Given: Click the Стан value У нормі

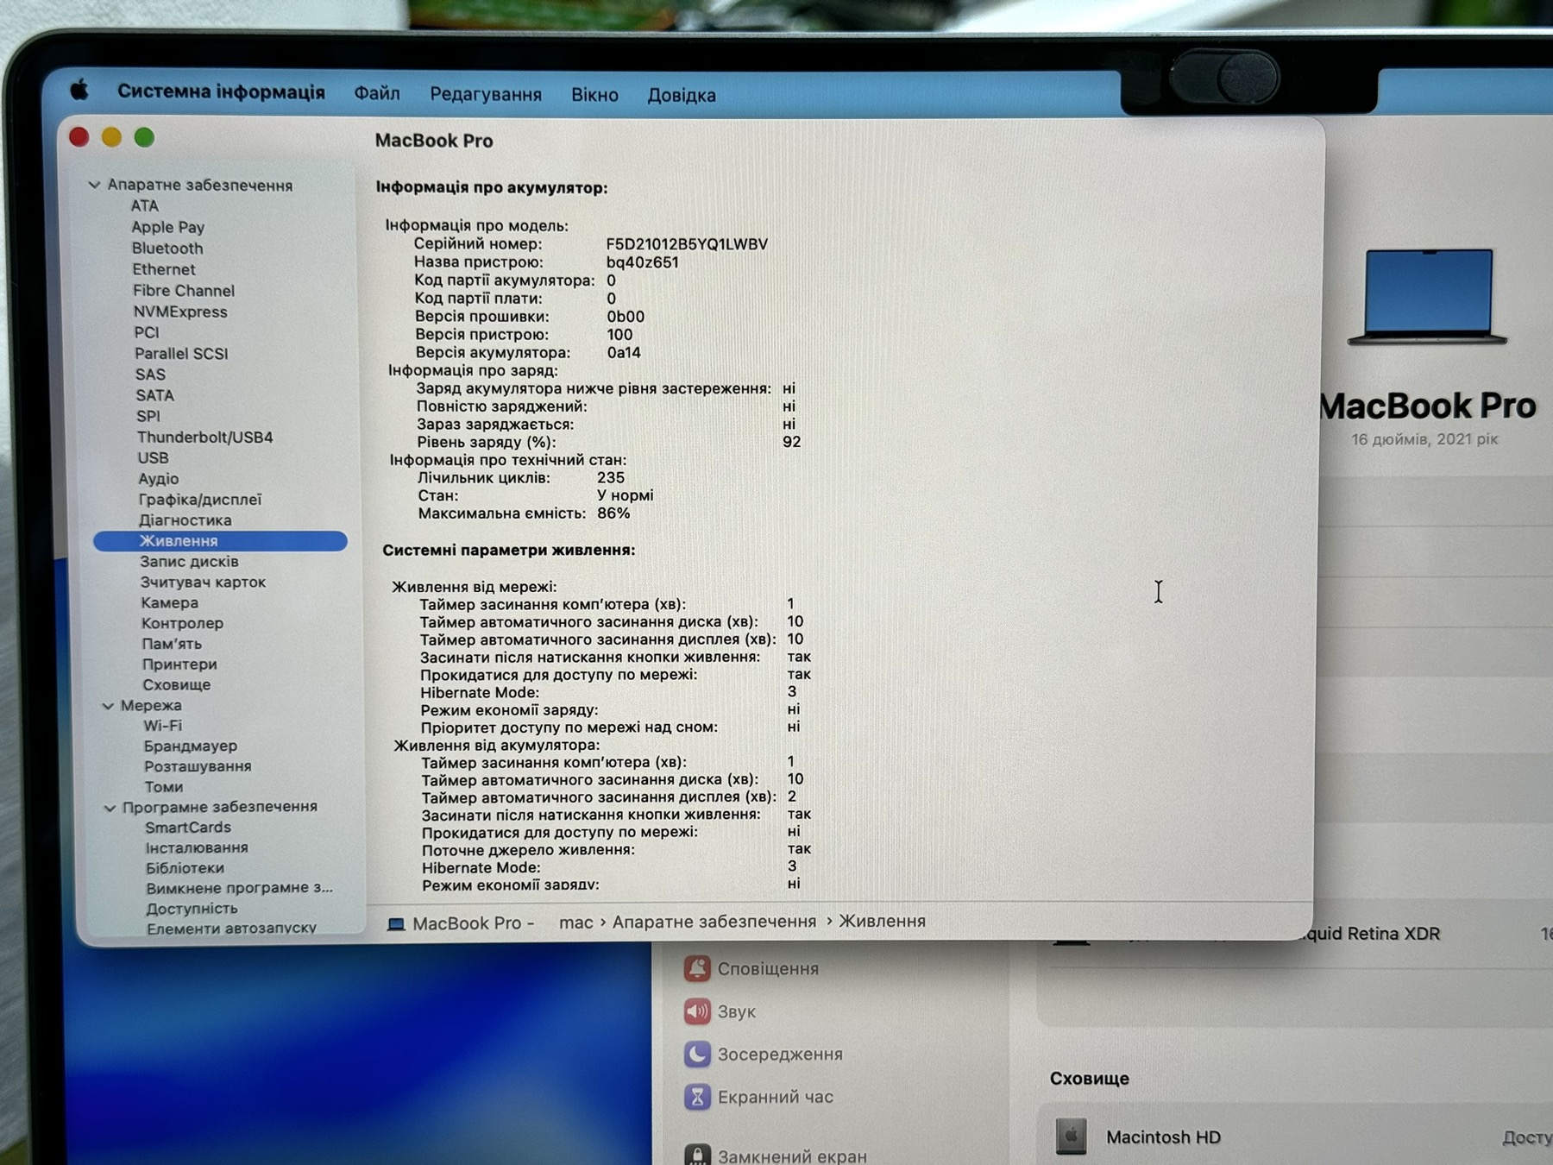Looking at the screenshot, I should tap(626, 495).
